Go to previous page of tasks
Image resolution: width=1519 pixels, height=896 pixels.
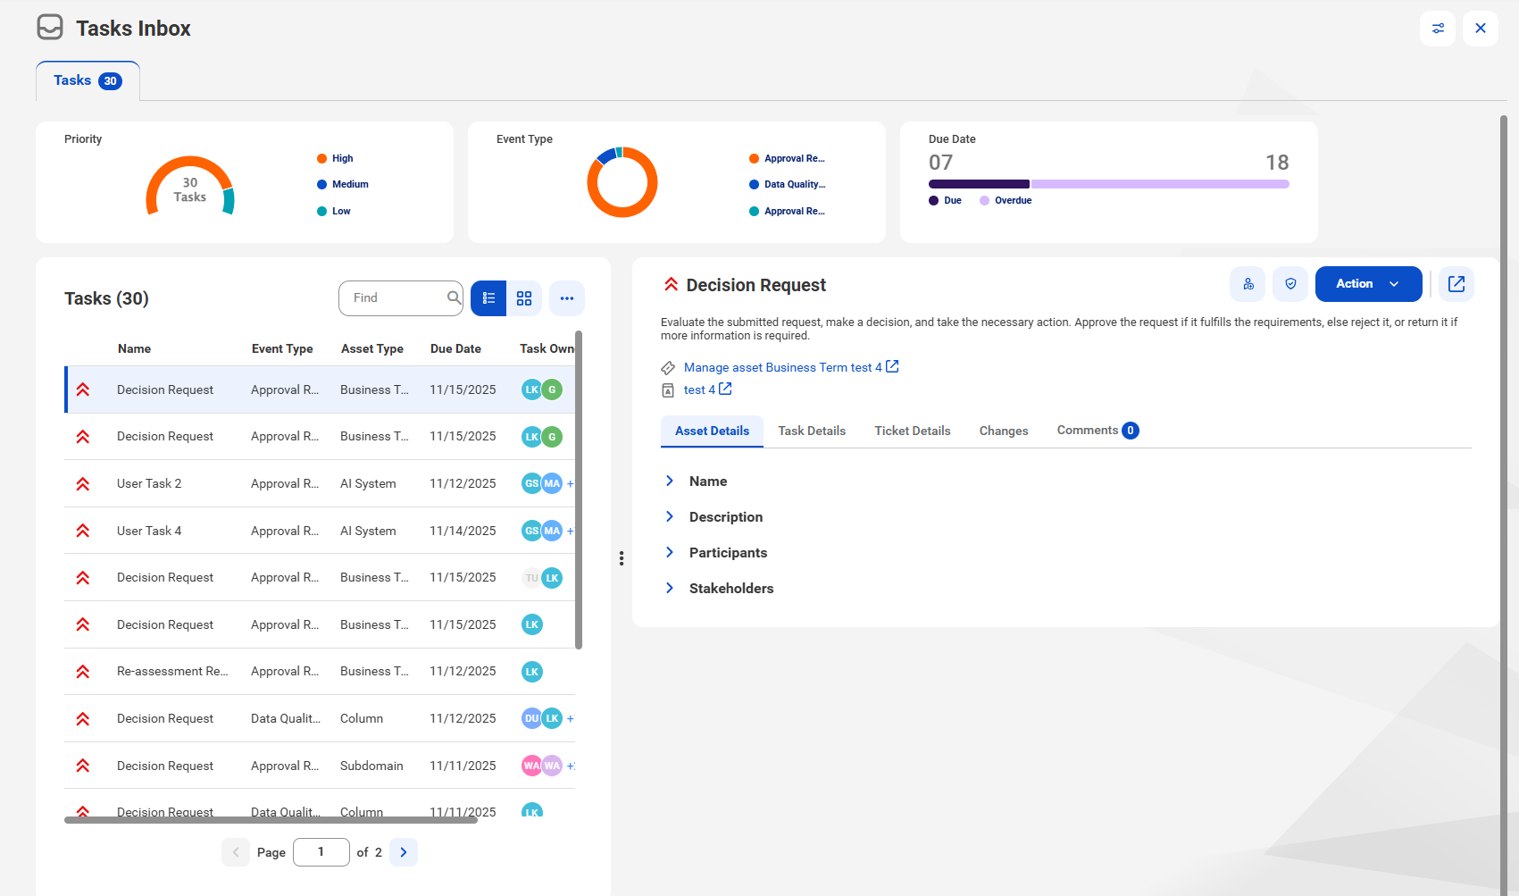coord(236,852)
